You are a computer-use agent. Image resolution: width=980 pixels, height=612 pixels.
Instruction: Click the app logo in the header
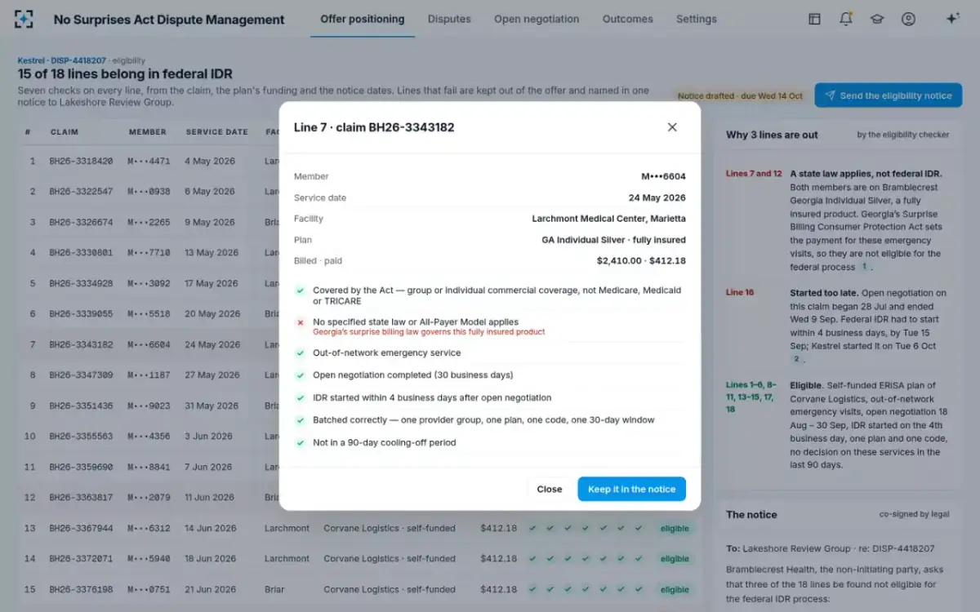[24, 19]
